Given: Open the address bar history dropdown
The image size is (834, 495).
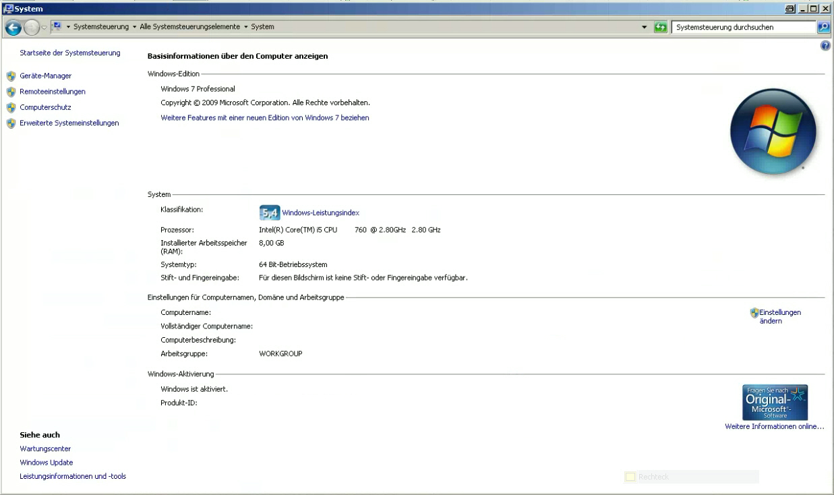Looking at the screenshot, I should pos(645,28).
